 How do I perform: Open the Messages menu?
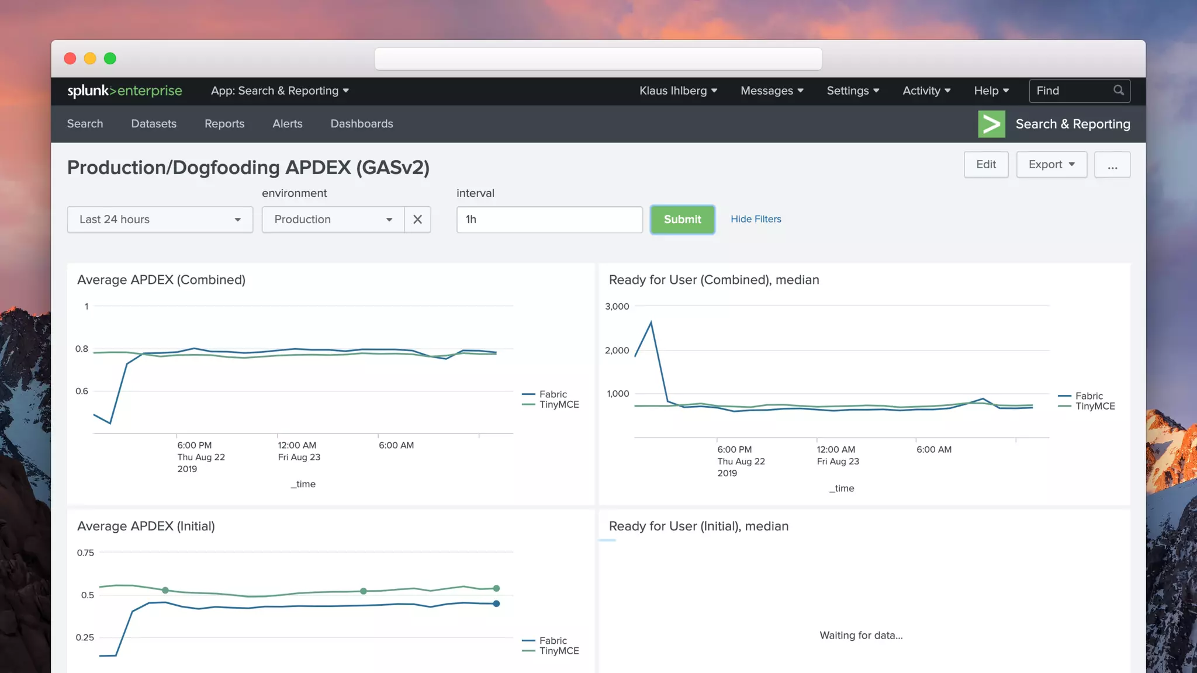click(772, 91)
